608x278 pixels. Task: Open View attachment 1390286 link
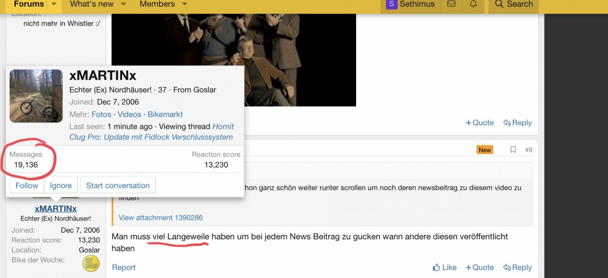point(160,218)
